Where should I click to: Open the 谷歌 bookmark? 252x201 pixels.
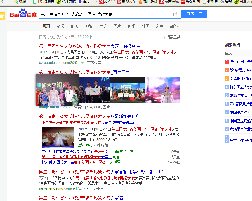pos(226,2)
